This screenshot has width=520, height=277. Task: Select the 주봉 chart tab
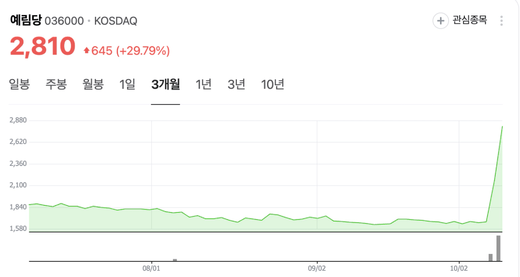[56, 85]
